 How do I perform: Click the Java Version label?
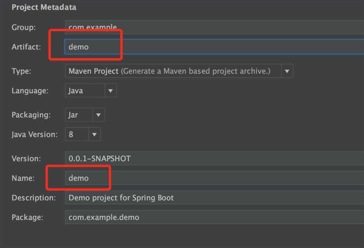pyautogui.click(x=34, y=134)
